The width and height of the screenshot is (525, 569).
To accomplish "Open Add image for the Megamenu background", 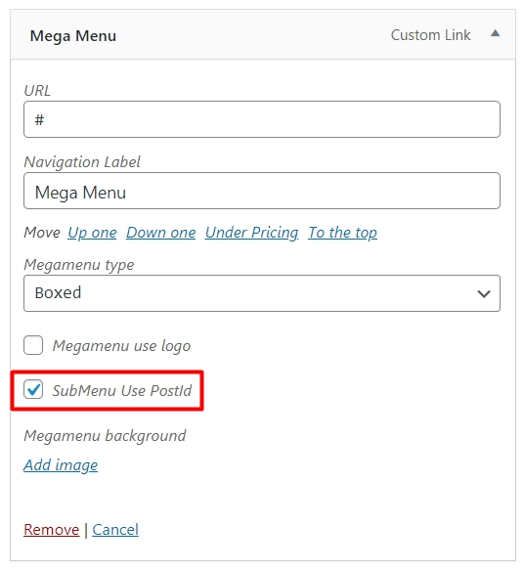I will click(x=61, y=465).
